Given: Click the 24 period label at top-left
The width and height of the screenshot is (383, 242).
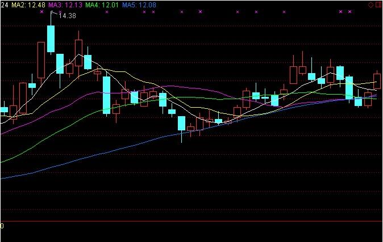Looking at the screenshot, I should click(x=5, y=5).
